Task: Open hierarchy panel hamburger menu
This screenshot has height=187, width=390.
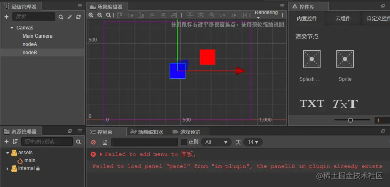Action: click(x=80, y=6)
